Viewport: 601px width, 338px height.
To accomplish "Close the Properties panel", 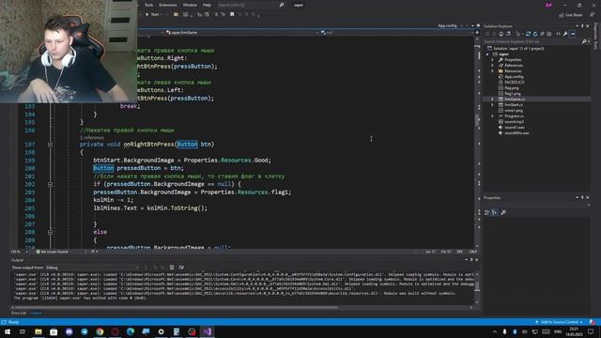I will (588, 198).
